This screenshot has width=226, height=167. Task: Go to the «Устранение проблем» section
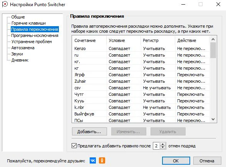(32, 42)
